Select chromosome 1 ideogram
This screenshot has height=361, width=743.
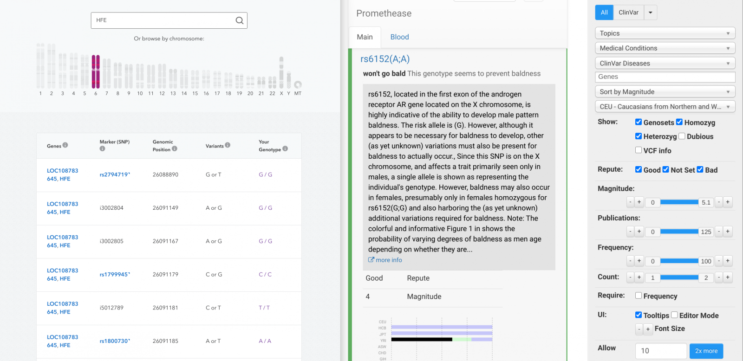40,66
